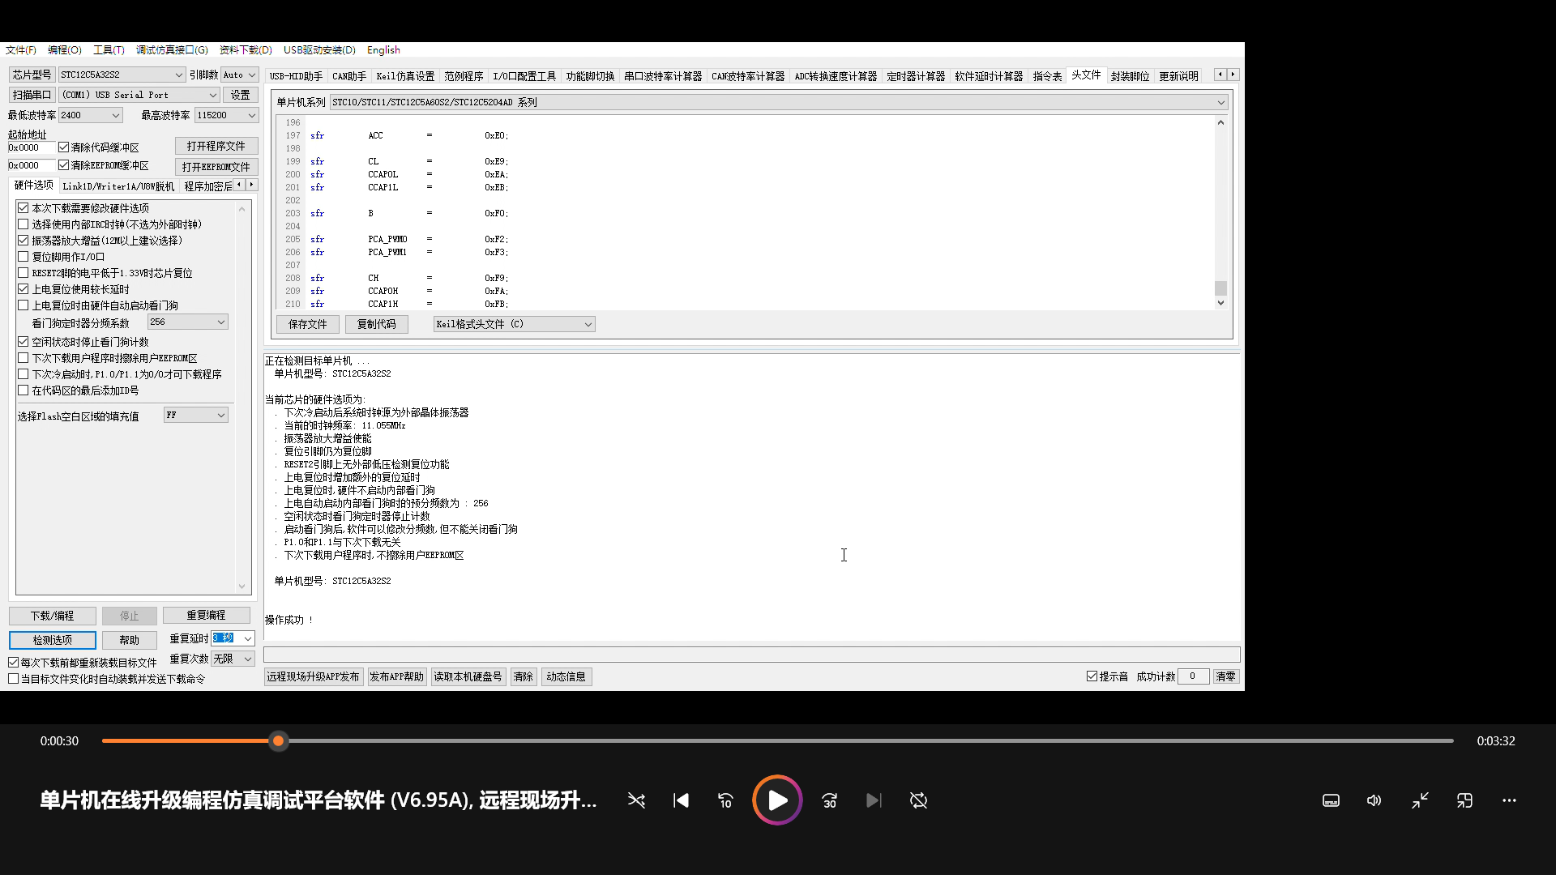Enable 复位脚用作I/O口 checkbox

(x=24, y=257)
